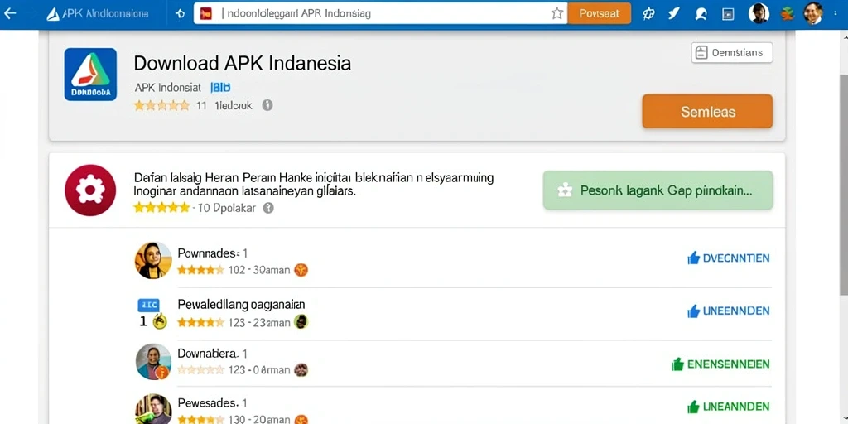Click the page vertical scrollbar thumb

843,184
